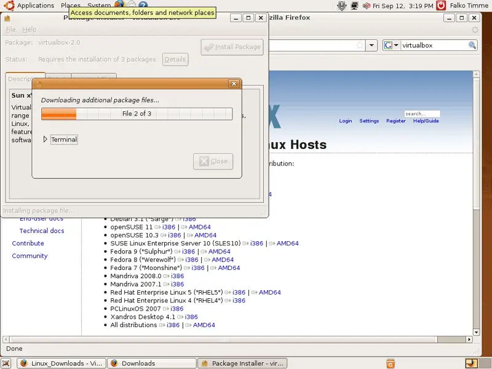Image resolution: width=492 pixels, height=369 pixels.
Task: Click the clock showing Fri Sep 12
Action: click(x=403, y=6)
